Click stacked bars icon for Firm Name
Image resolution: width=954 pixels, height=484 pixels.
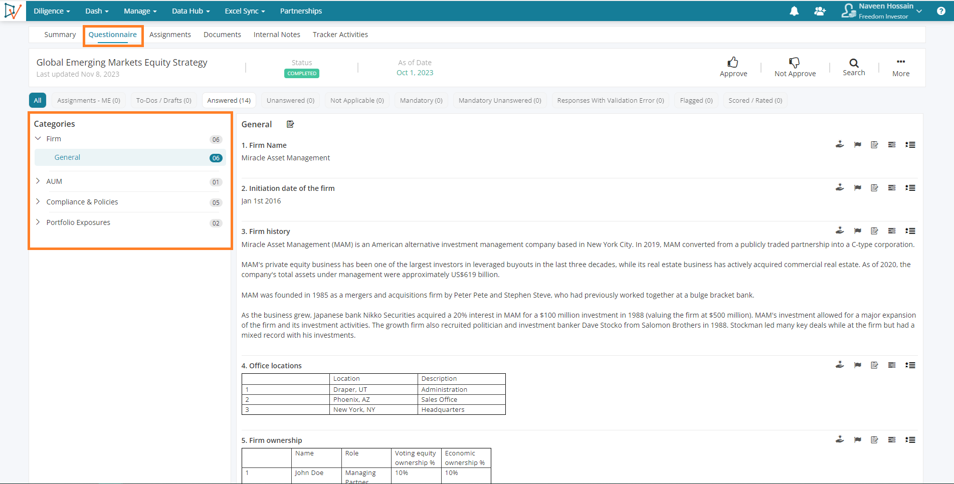[892, 145]
